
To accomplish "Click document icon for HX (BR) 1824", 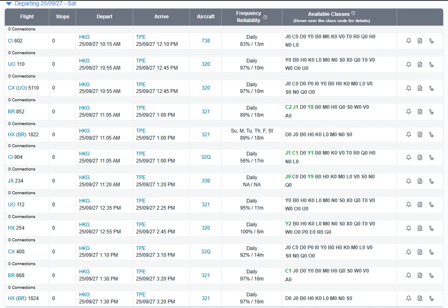I will coord(420,298).
